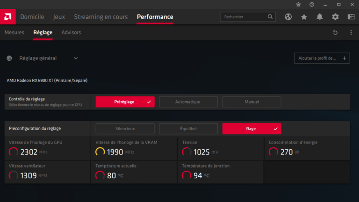Switch to the Jeux tab
The width and height of the screenshot is (359, 202).
pyautogui.click(x=59, y=17)
